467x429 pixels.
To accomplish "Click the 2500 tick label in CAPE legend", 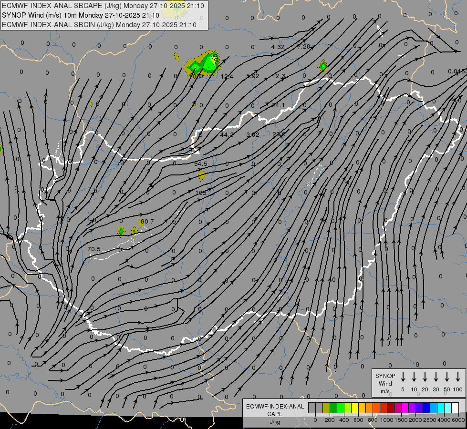I will coord(430,420).
